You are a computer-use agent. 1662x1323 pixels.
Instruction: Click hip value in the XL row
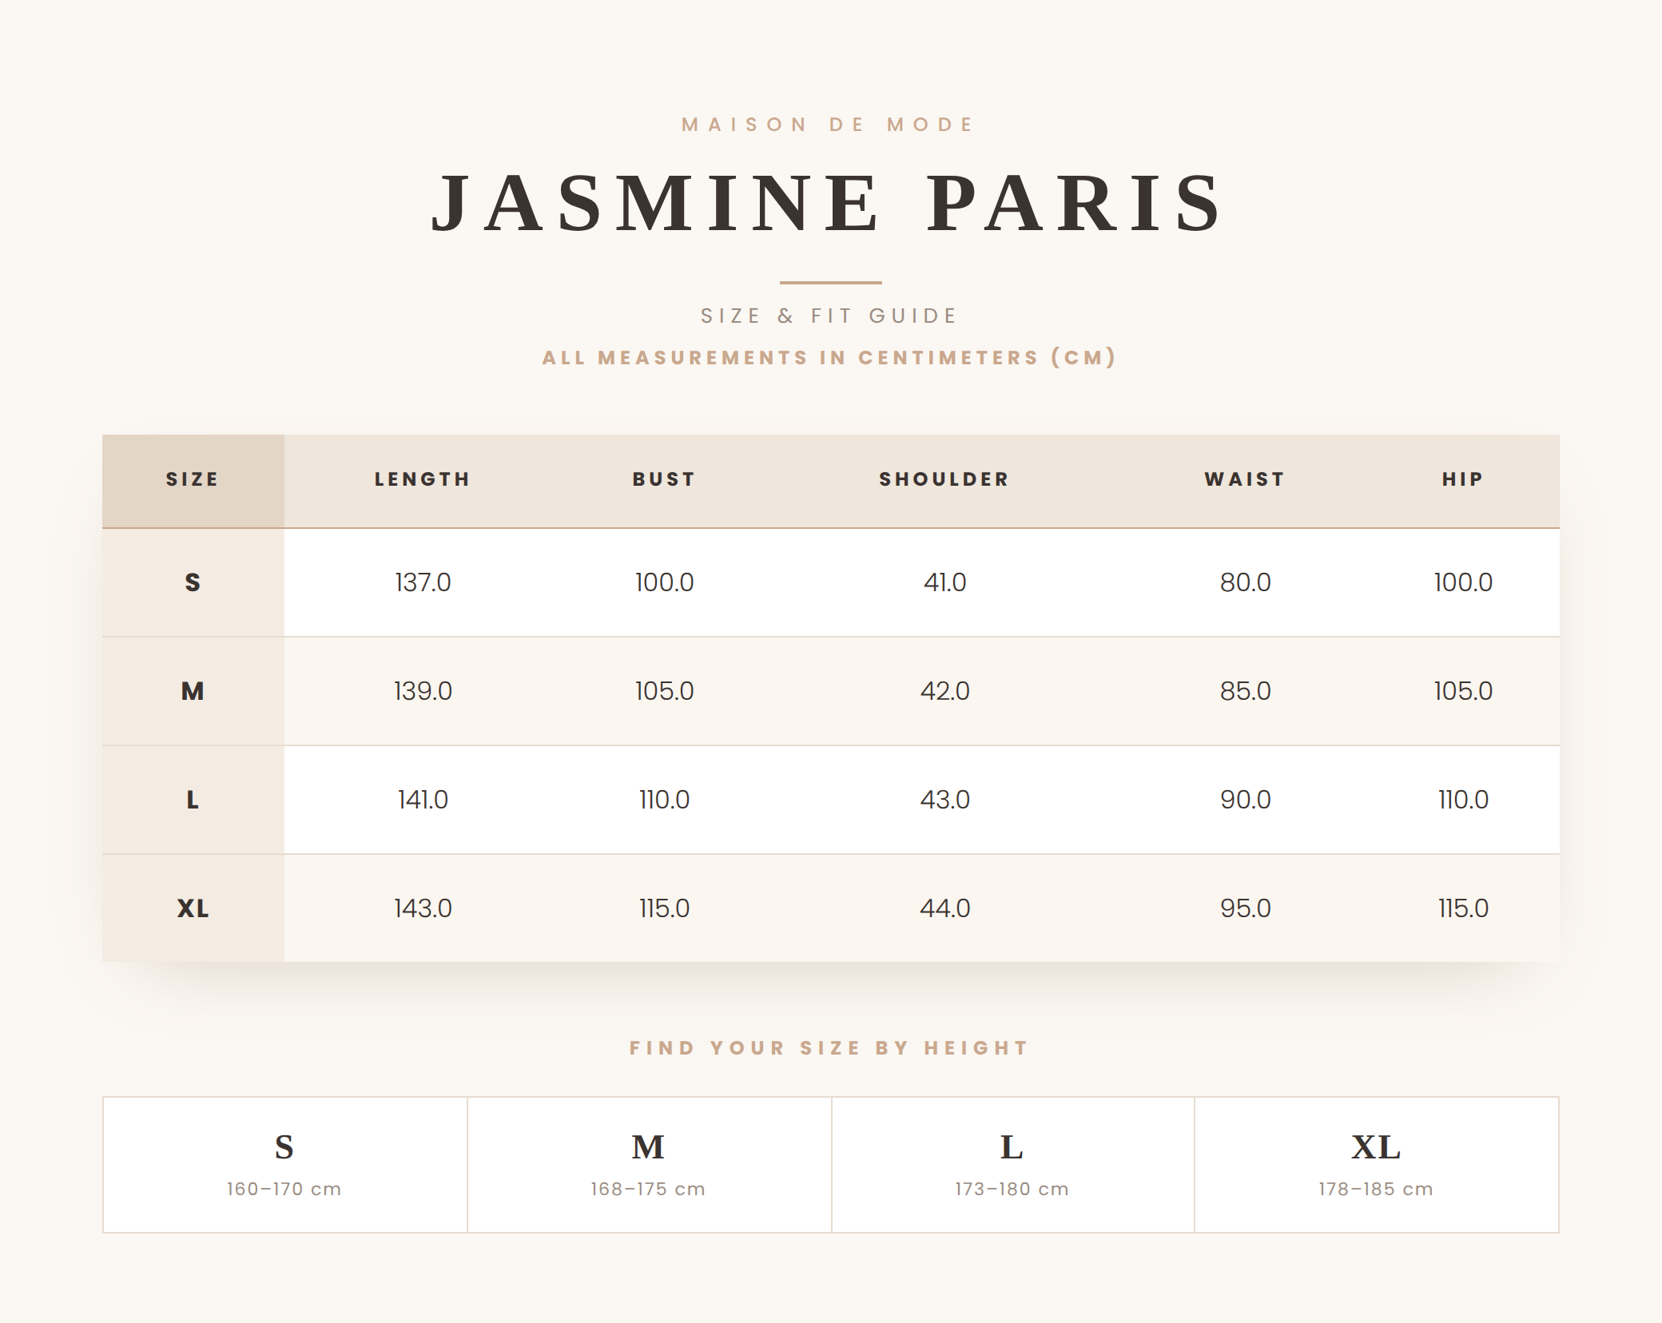(x=1463, y=908)
